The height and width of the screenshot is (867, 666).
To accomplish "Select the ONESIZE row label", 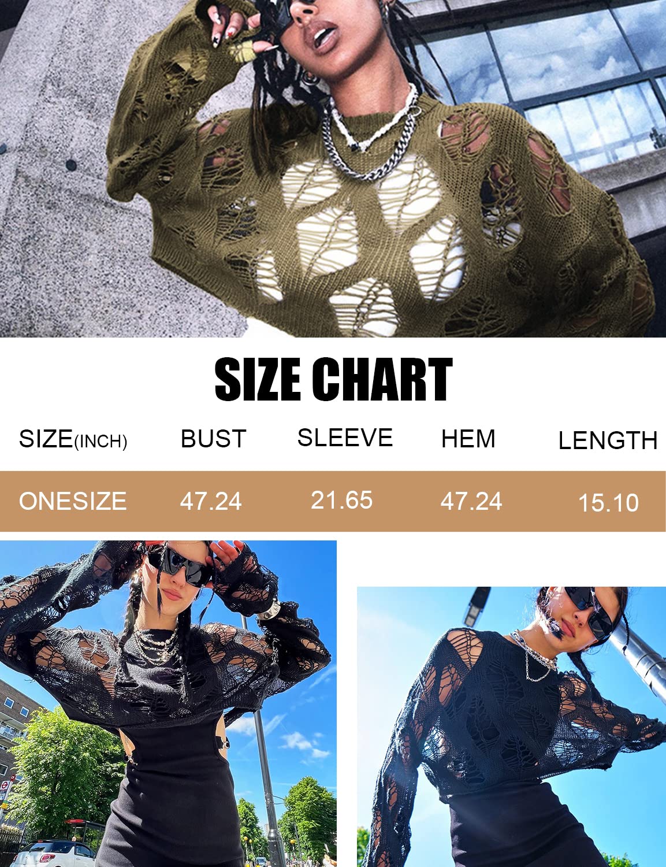I will coord(73,501).
